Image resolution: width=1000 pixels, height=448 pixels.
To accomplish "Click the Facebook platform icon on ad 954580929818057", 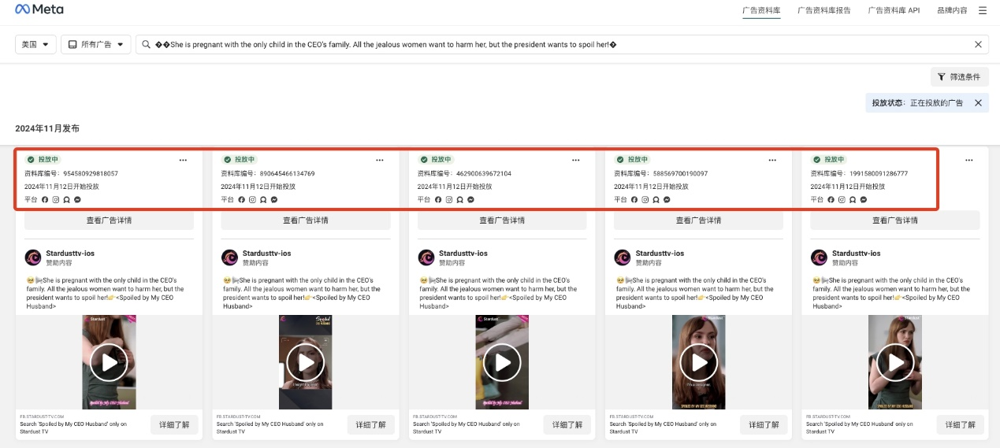I will pyautogui.click(x=45, y=200).
